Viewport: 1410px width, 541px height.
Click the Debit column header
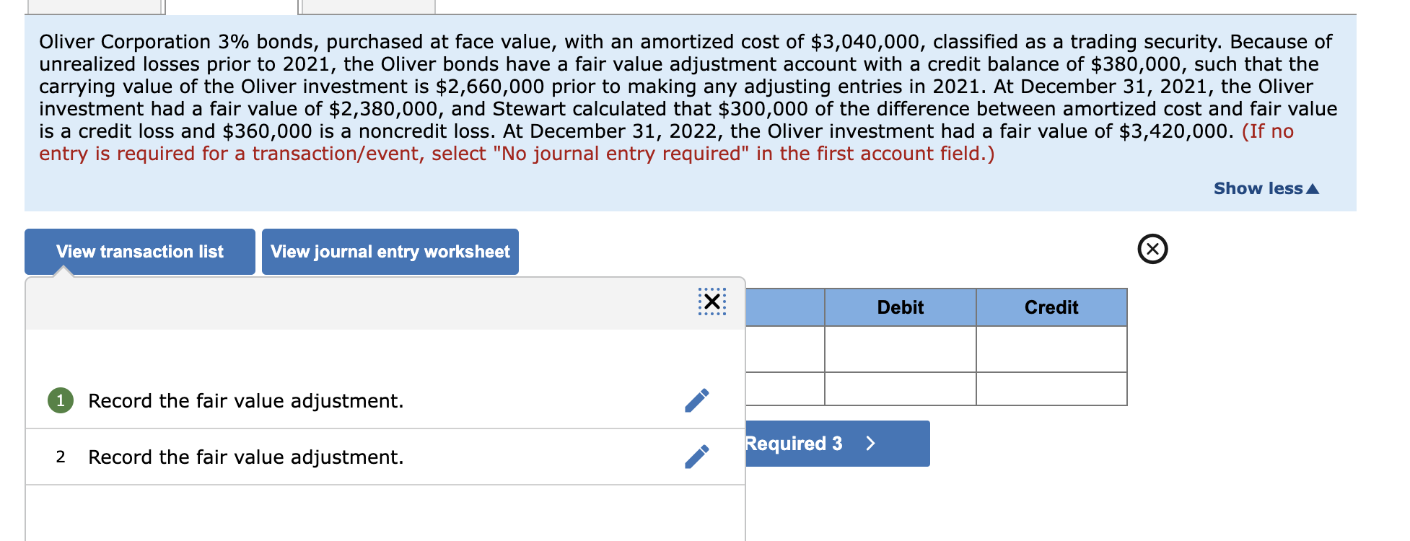tap(901, 307)
